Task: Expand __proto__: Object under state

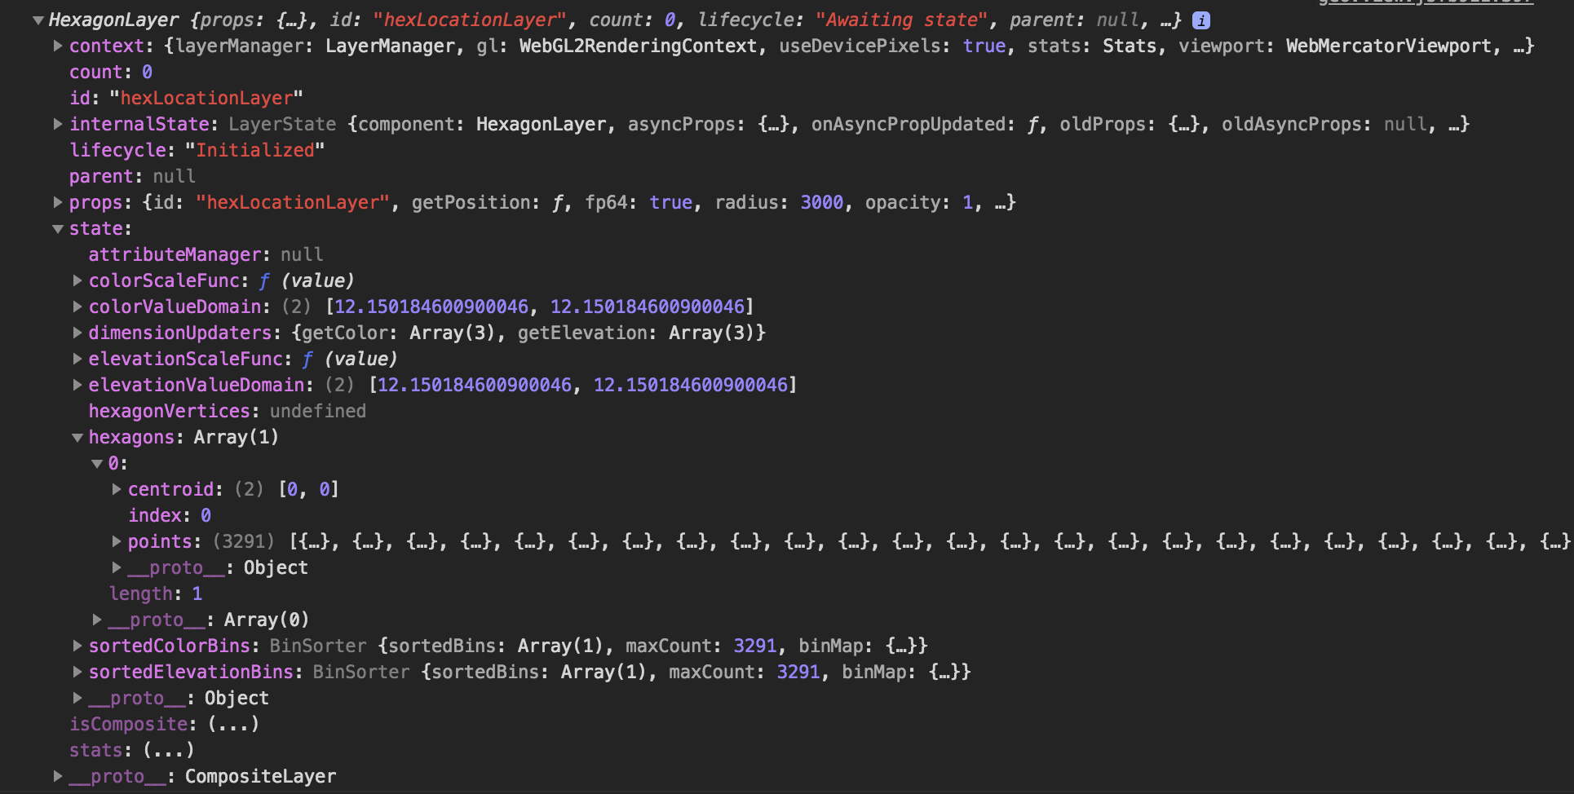Action: click(77, 699)
